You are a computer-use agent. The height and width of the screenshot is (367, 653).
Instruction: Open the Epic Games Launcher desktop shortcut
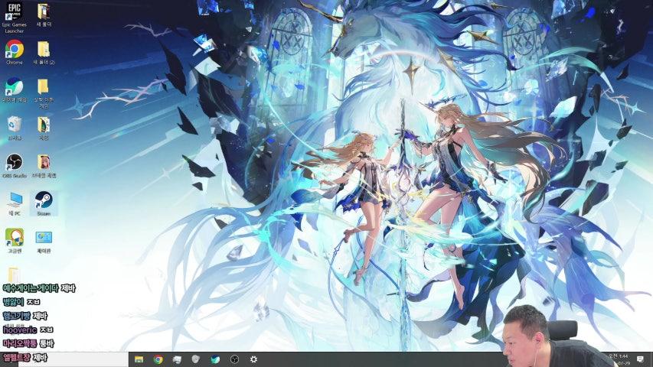(14, 18)
